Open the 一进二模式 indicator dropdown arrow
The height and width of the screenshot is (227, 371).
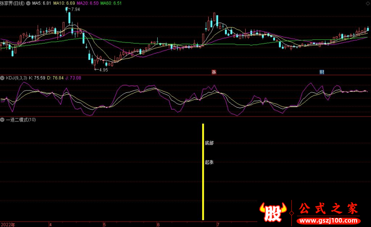point(3,120)
